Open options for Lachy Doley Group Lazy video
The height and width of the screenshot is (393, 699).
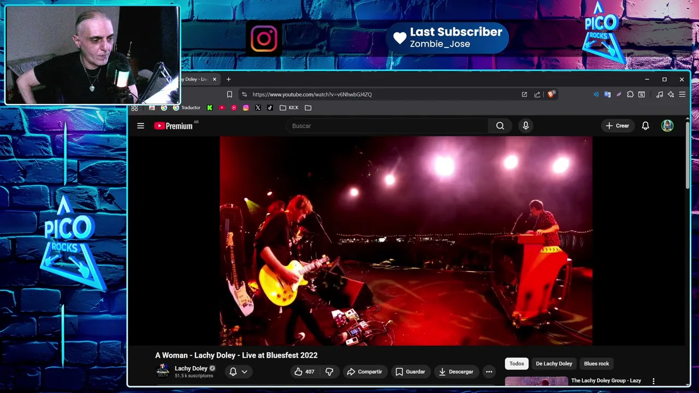tap(653, 381)
